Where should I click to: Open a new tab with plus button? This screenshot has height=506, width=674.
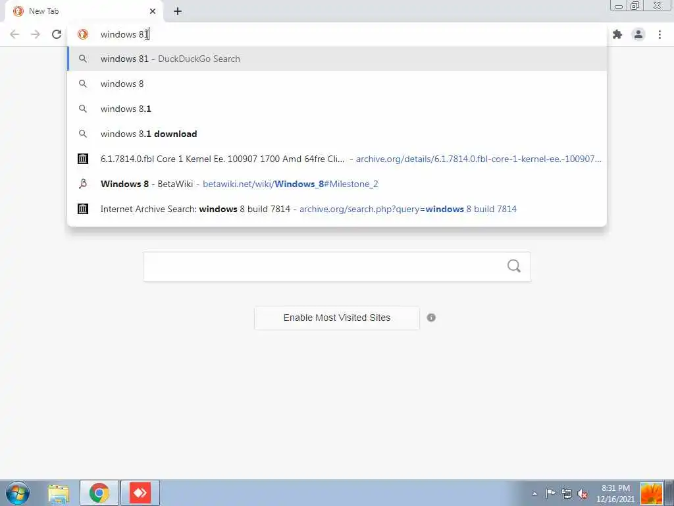[178, 11]
